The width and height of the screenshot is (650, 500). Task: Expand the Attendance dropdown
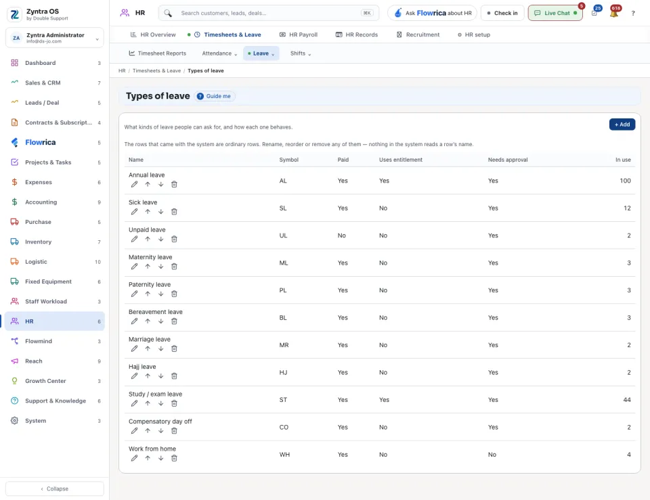(219, 53)
